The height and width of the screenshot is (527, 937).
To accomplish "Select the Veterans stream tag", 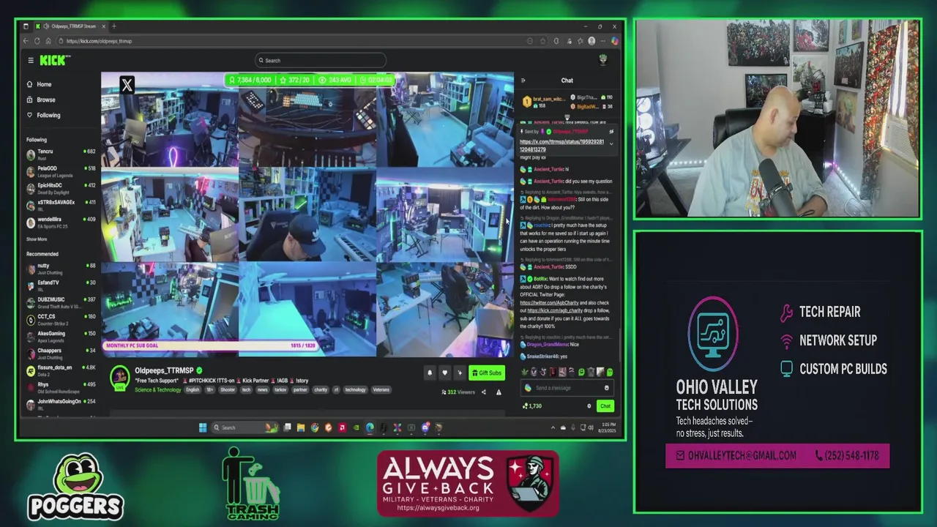I will [381, 390].
